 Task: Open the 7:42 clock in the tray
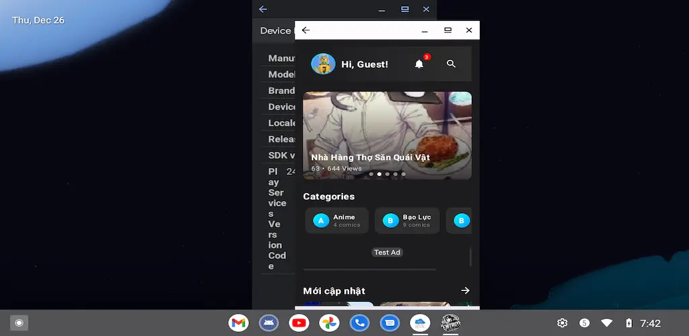[x=651, y=323]
